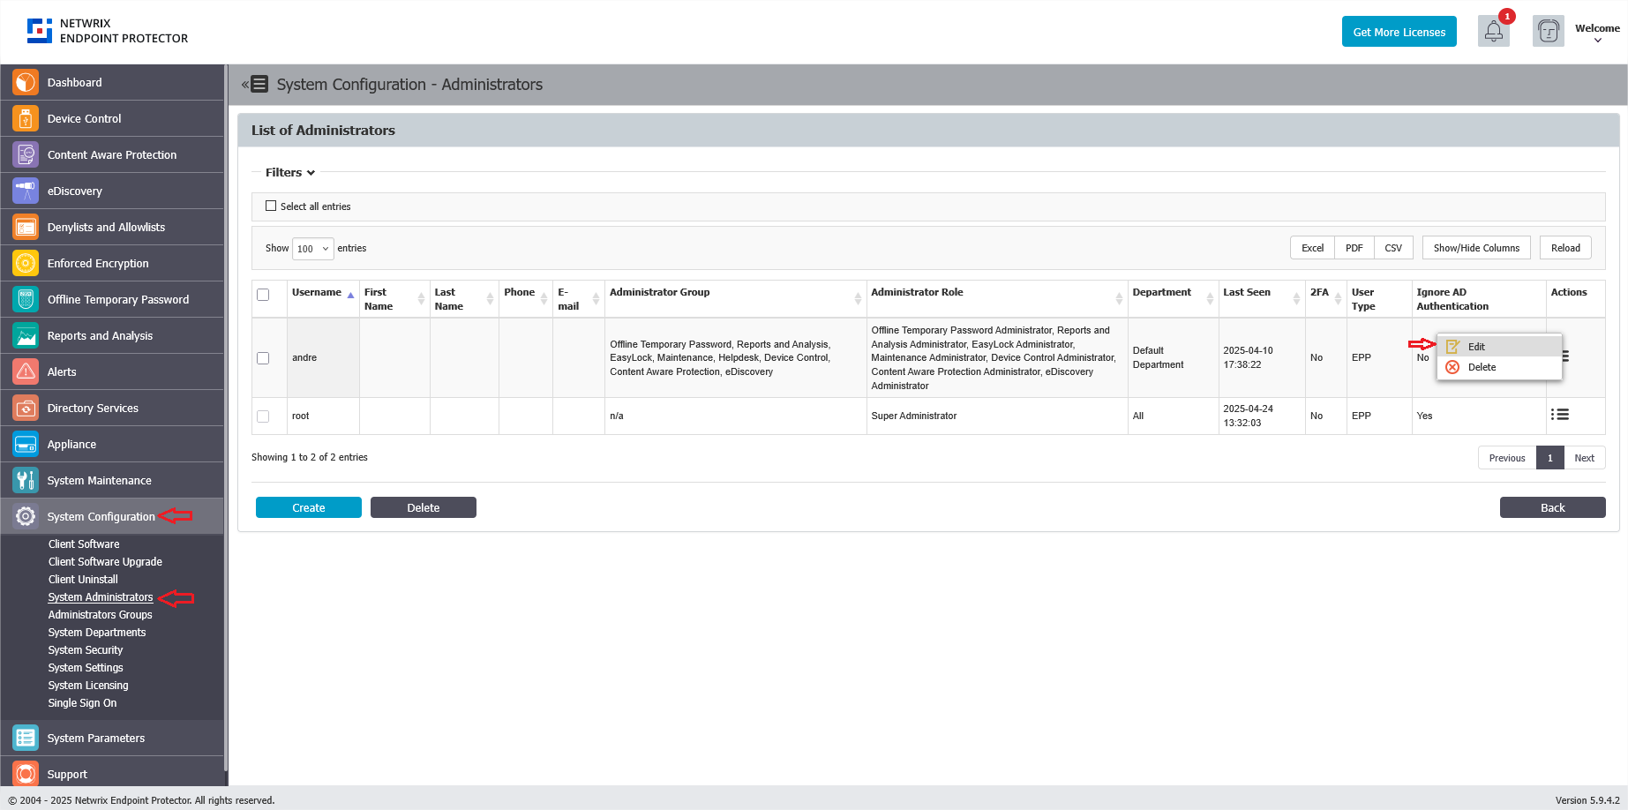This screenshot has height=810, width=1628.
Task: Open the Show entries count dropdown
Action: coord(312,249)
